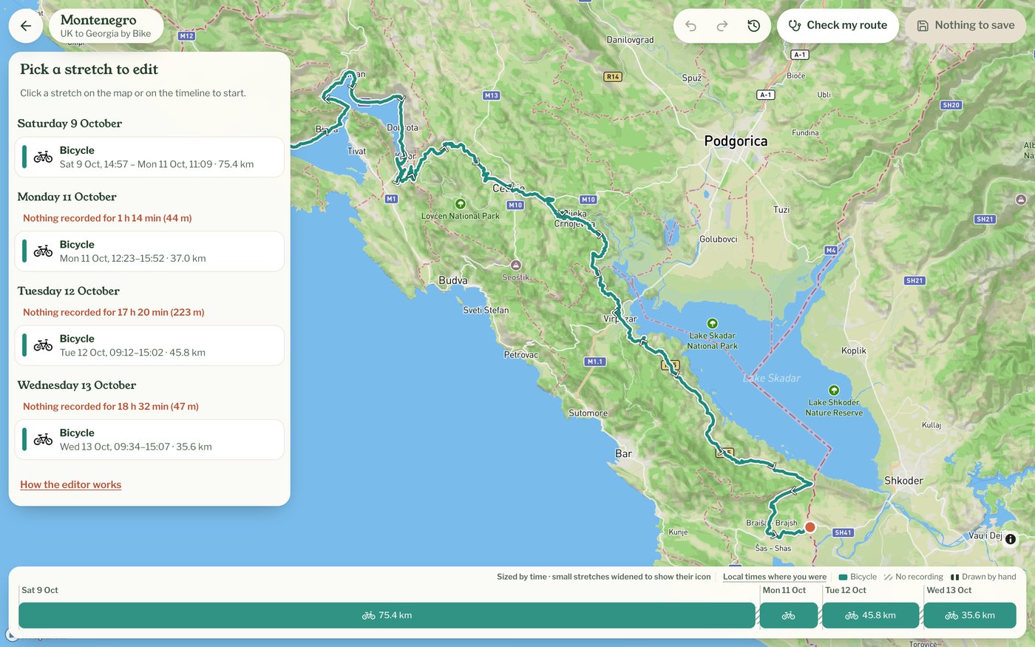Viewport: 1035px width, 647px height.
Task: Click the Seoštik mountain peak icon
Action: [516, 265]
